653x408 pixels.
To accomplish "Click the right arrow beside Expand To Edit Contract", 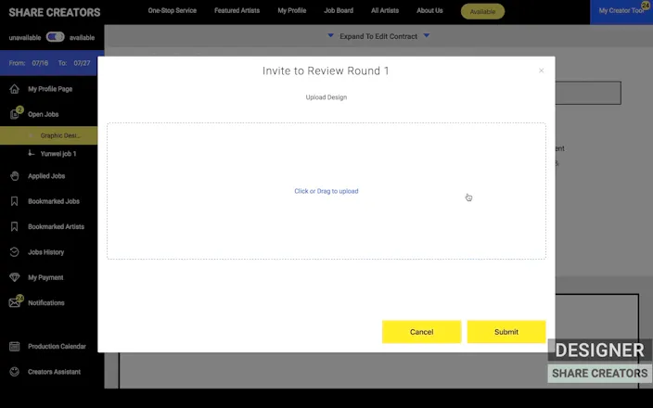I will [x=427, y=36].
